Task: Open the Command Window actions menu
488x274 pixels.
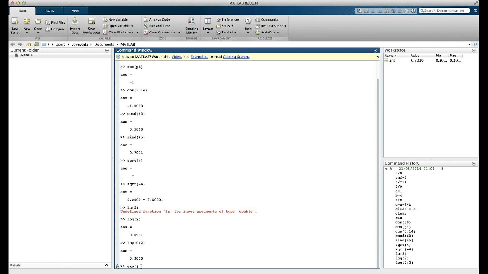Action: point(375,50)
